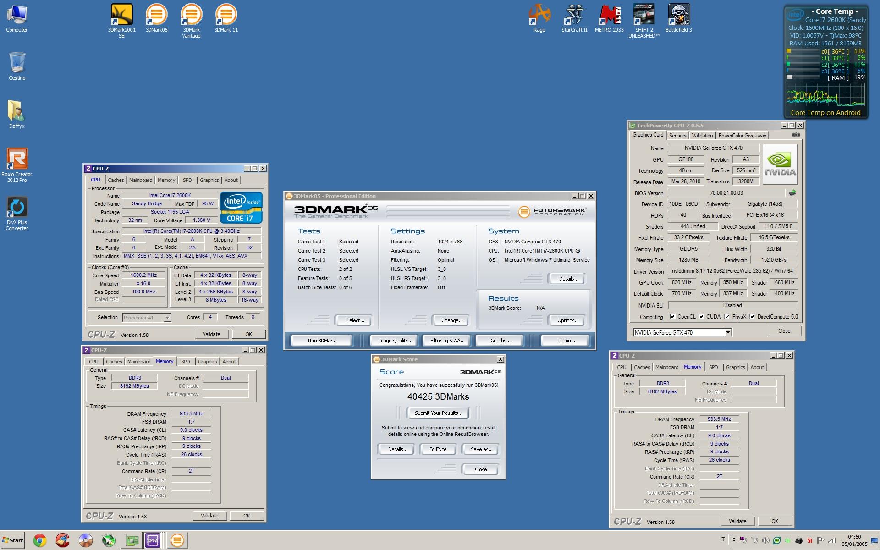This screenshot has height=550, width=880.
Task: Toggle the PhysX checkbox in GPU-Z
Action: coord(727,316)
